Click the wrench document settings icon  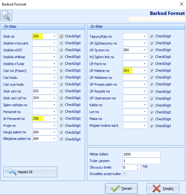6,16
